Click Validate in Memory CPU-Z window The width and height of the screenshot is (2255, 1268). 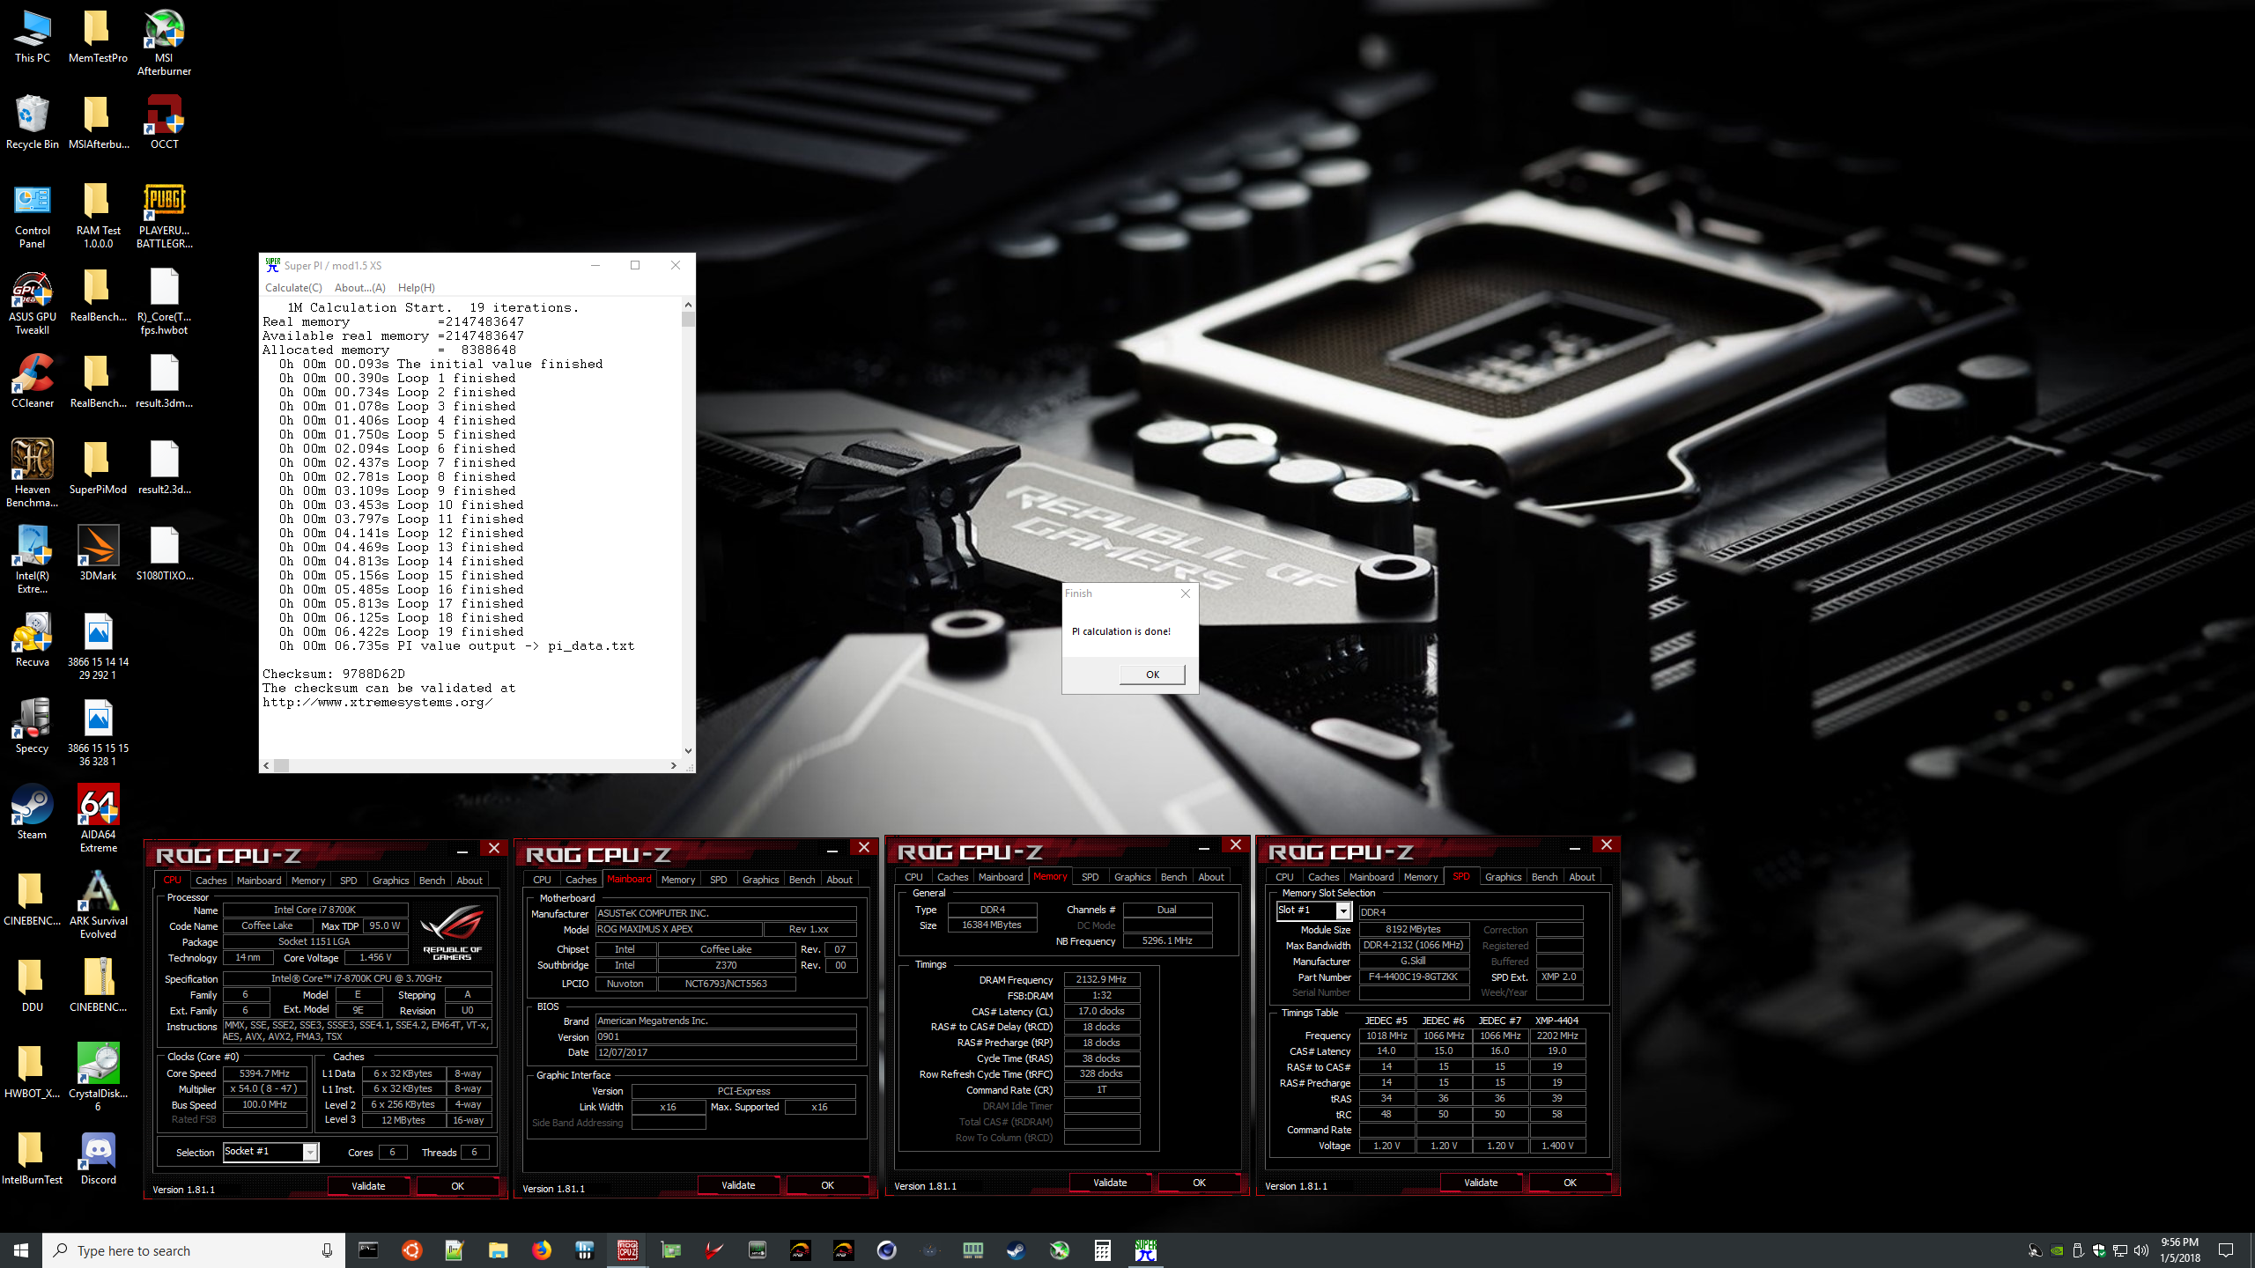1110,1183
